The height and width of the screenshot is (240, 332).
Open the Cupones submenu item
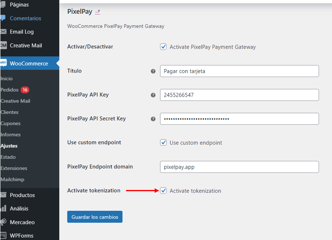click(x=10, y=123)
